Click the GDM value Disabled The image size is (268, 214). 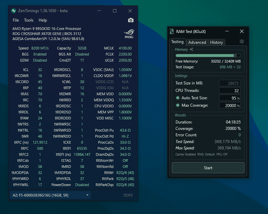click(40, 60)
